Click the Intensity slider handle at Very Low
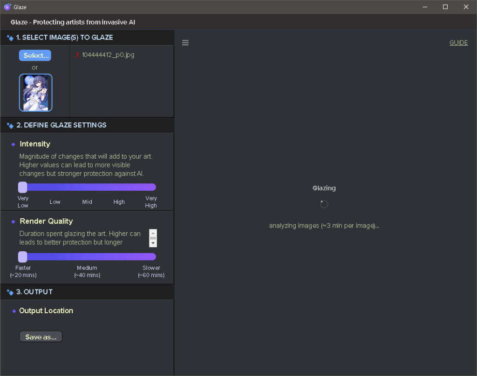Screen dimensions: 477x376 click(22, 187)
